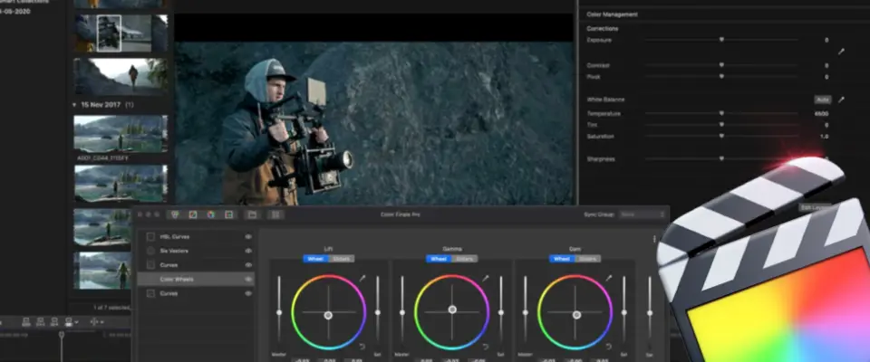Click the grid layout icon in Color Finale toolbar

(x=275, y=214)
